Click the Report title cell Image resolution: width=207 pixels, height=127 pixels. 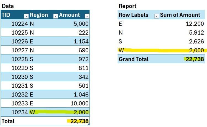pyautogui.click(x=128, y=6)
